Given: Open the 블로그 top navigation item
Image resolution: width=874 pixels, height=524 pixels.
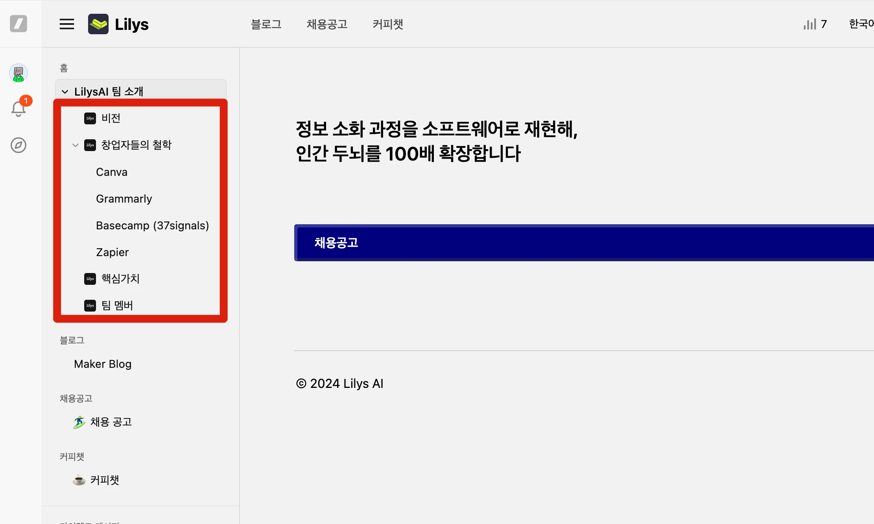Looking at the screenshot, I should 266,24.
